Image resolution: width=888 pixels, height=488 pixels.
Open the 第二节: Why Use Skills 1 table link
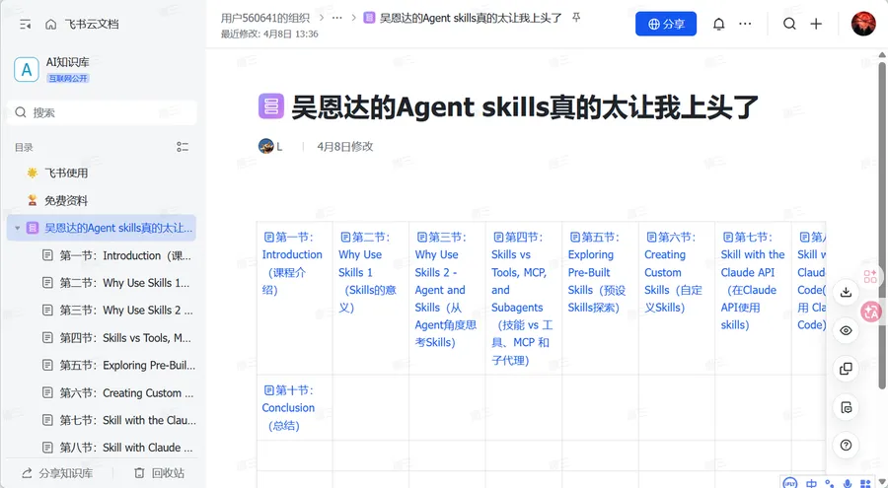click(368, 272)
